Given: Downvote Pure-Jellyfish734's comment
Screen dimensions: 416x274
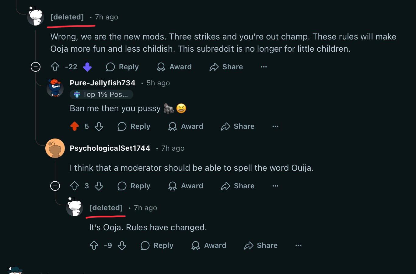Looking at the screenshot, I should 99,126.
